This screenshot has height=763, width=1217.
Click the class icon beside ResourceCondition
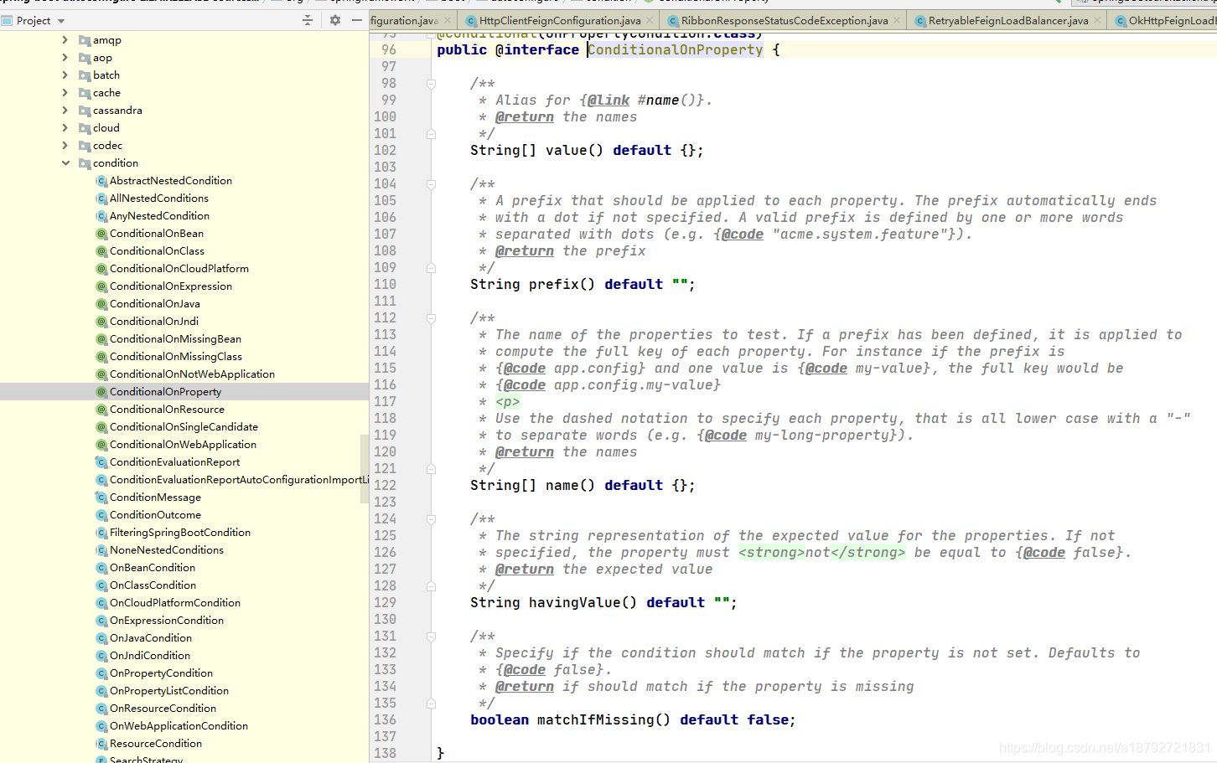pos(101,744)
